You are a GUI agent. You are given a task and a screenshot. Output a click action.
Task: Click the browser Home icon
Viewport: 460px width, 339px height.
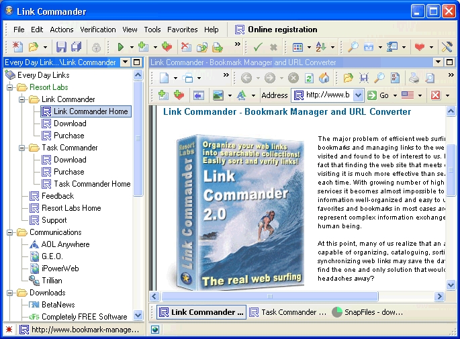[x=324, y=78]
